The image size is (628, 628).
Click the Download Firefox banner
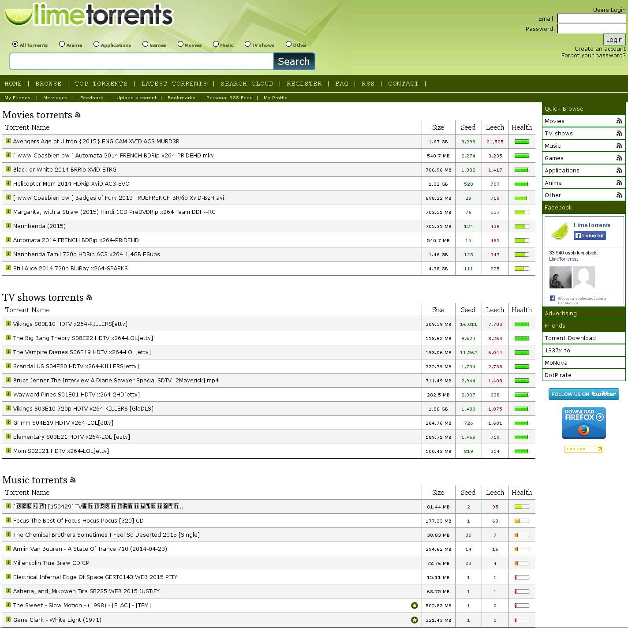point(583,423)
